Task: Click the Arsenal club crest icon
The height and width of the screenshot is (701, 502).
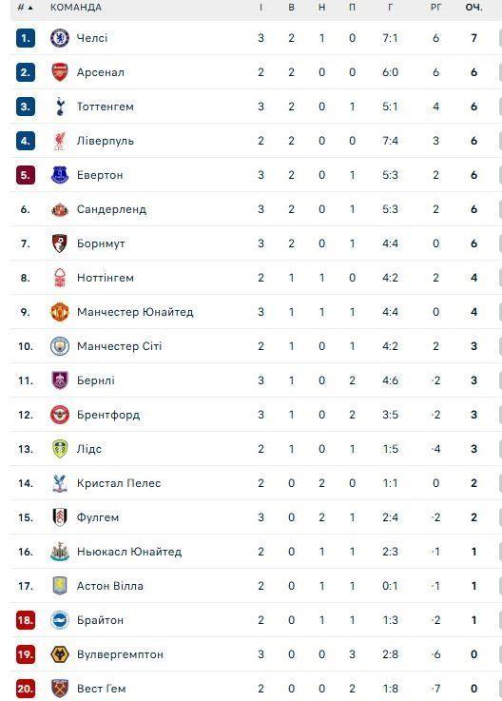Action: tap(60, 72)
